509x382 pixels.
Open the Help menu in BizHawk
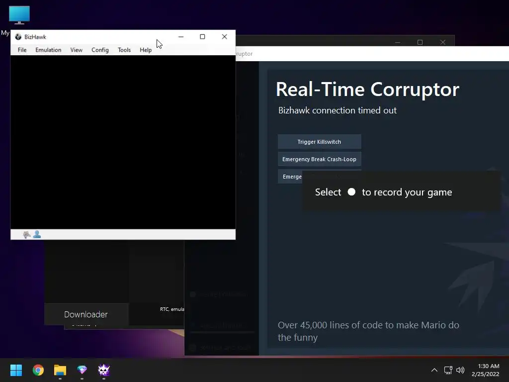point(146,50)
